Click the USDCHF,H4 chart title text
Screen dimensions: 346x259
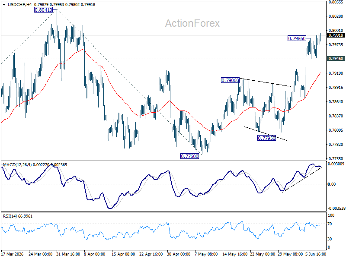[x=19, y=5]
